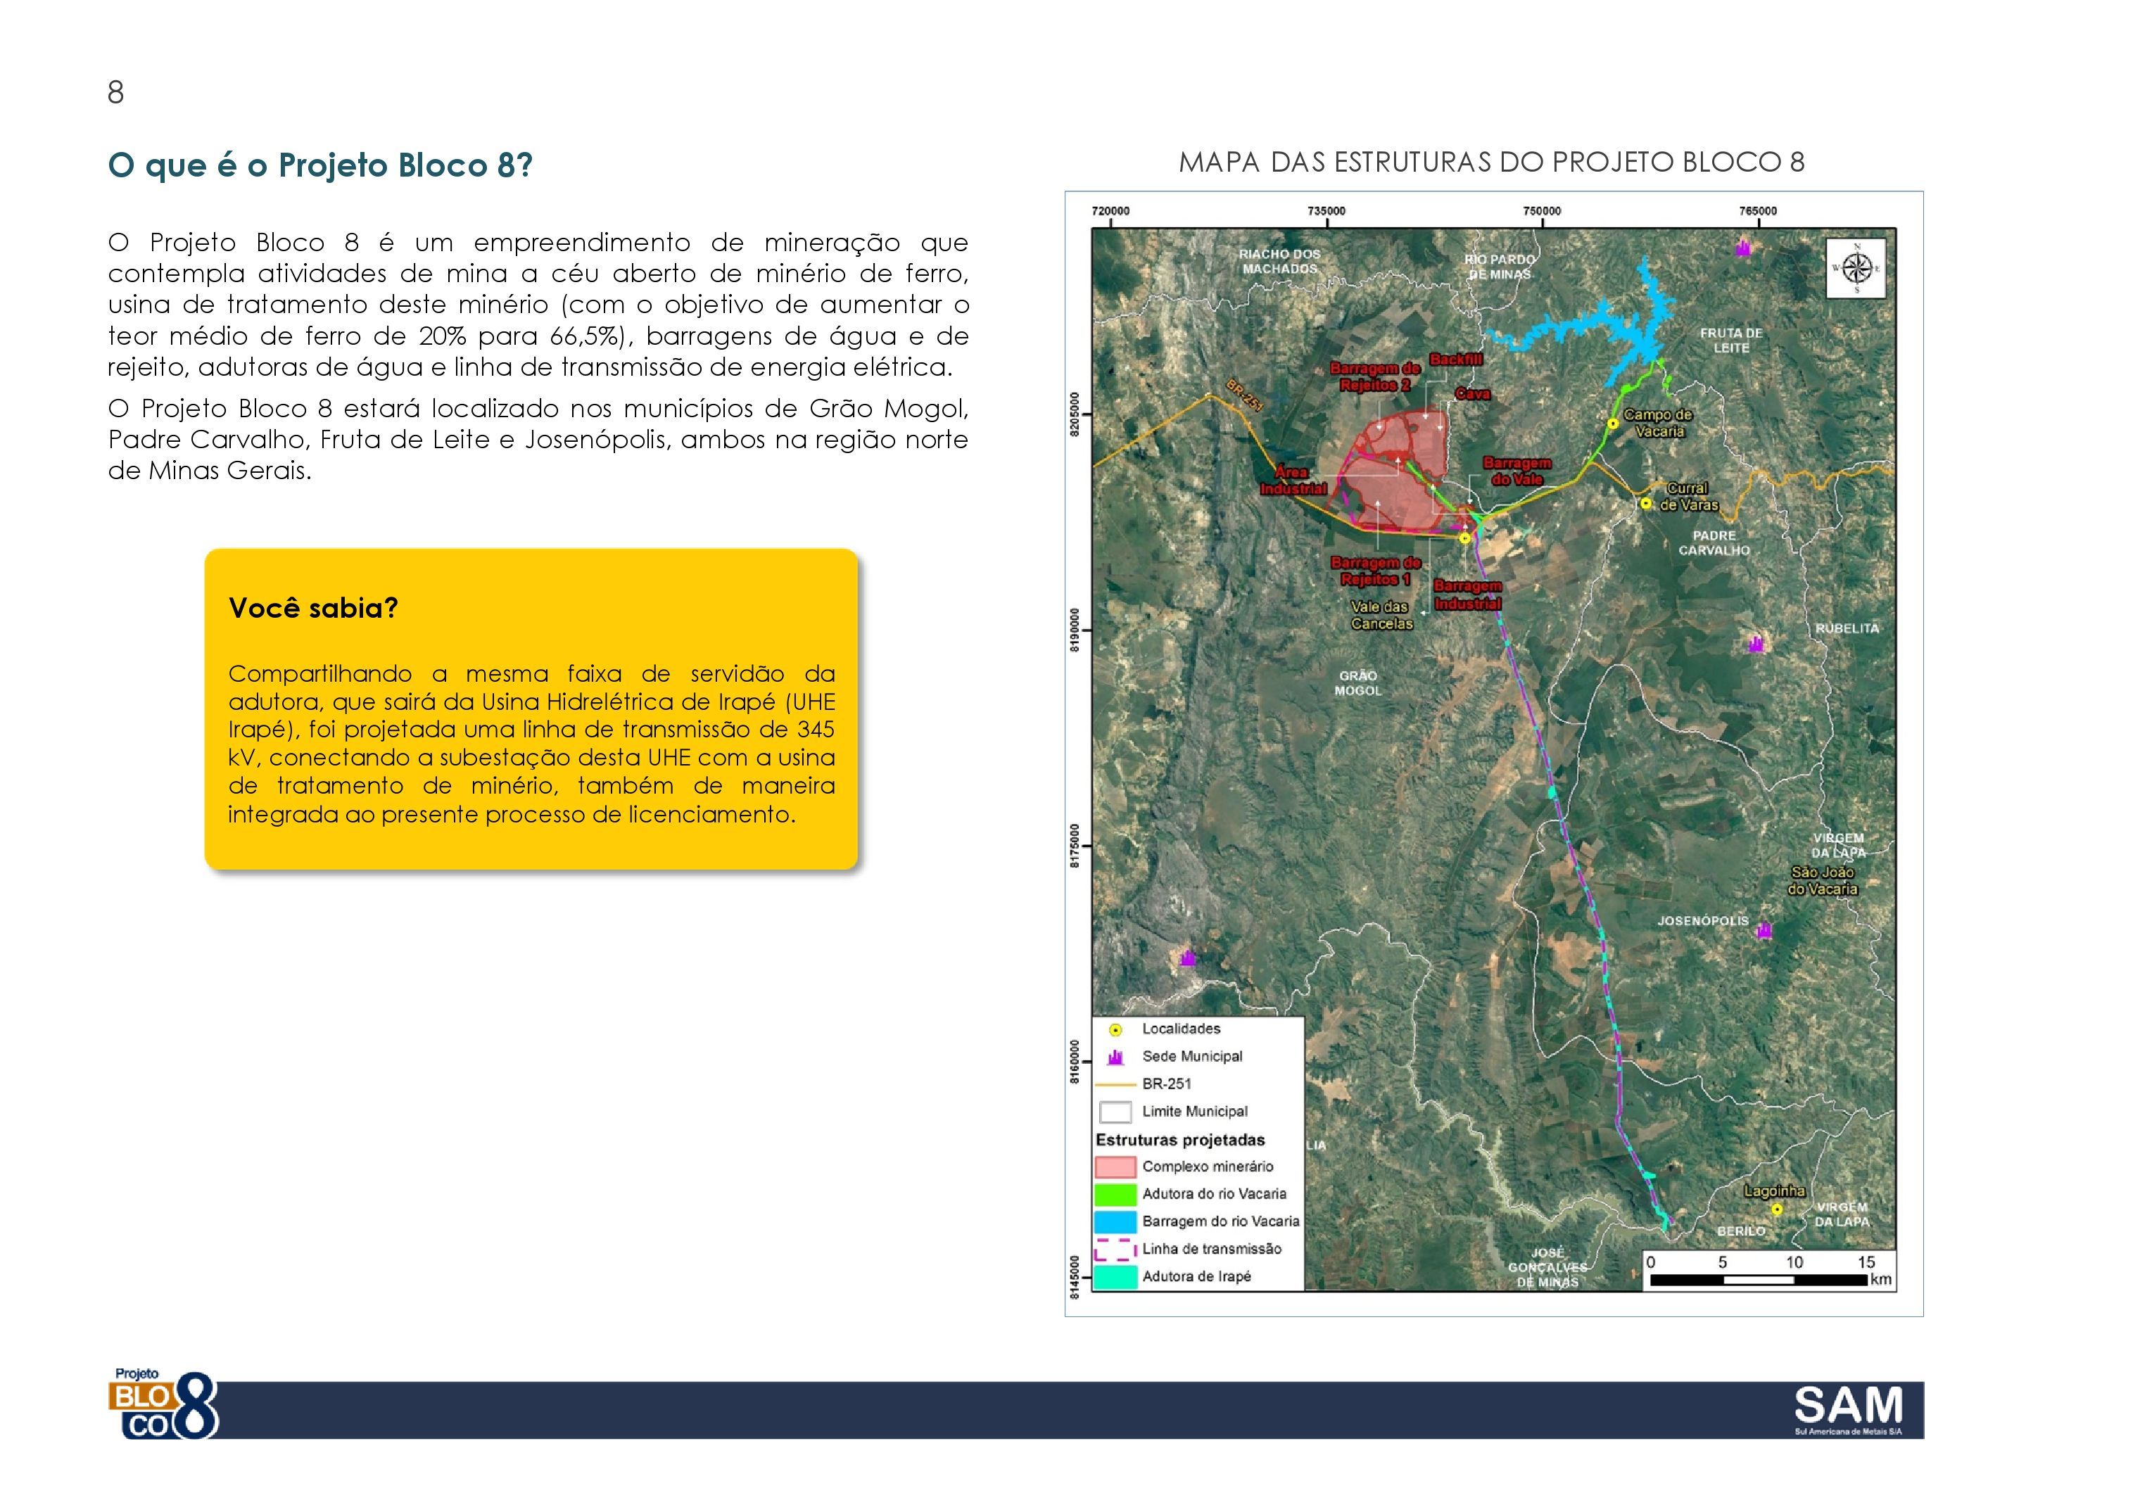The image size is (2140, 1512).
Task: Click the Barragem de Rejeitos 2 map label
Action: (1375, 376)
